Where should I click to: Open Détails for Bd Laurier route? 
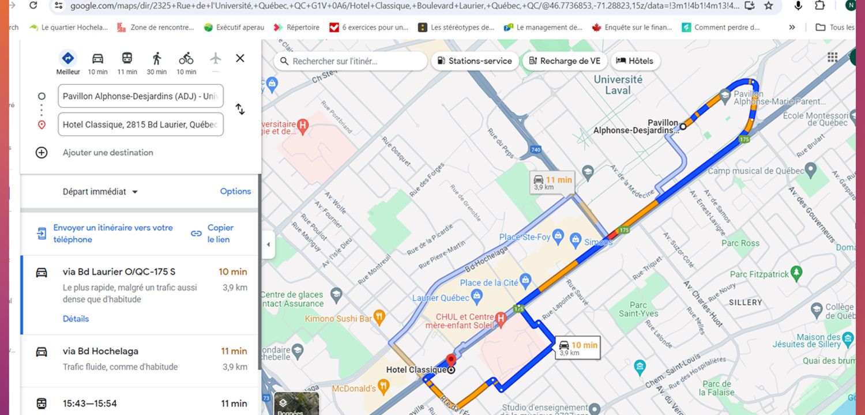point(76,319)
